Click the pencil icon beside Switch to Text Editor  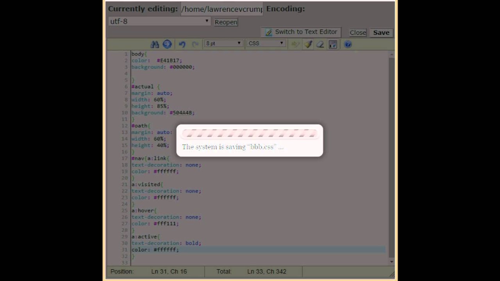point(269,32)
